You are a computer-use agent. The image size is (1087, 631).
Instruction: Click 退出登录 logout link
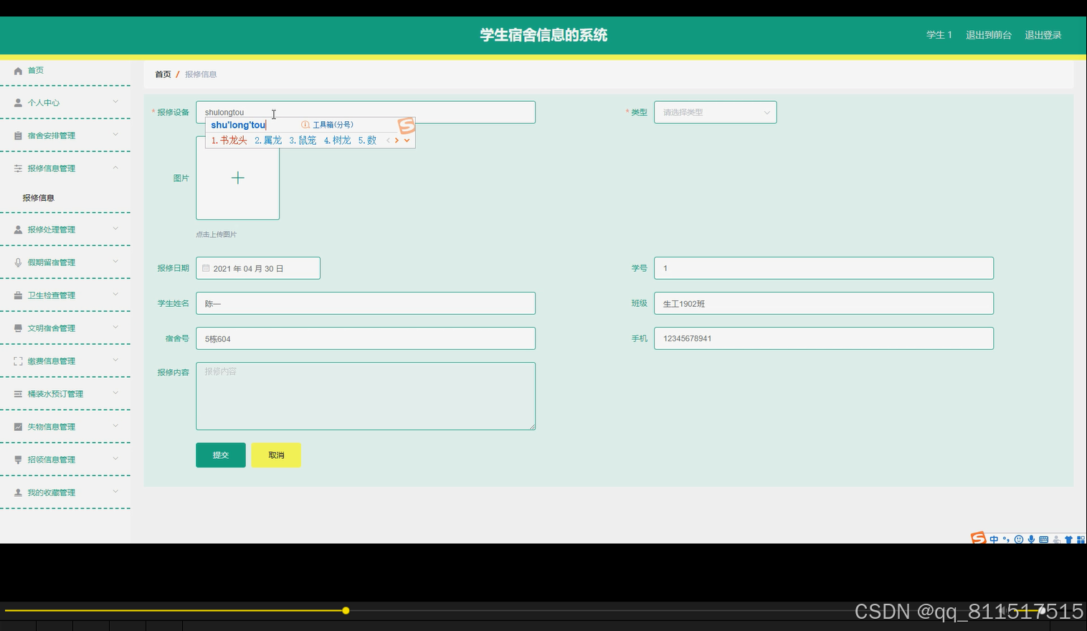1043,35
